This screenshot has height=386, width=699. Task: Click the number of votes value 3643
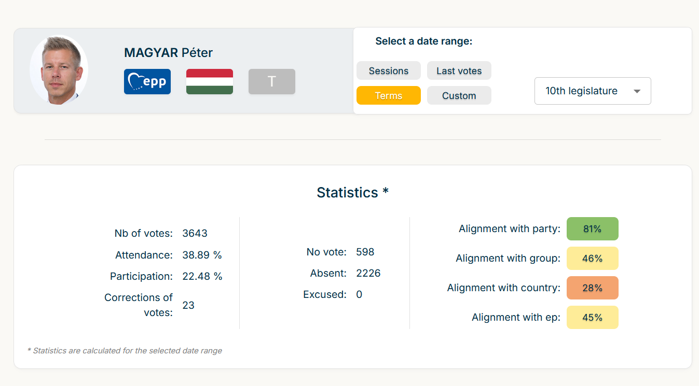(x=195, y=234)
